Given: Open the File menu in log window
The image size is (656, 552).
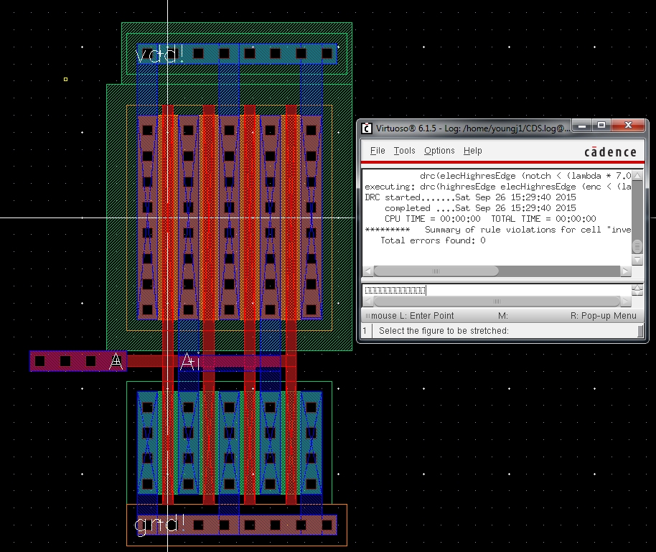Looking at the screenshot, I should 378,151.
